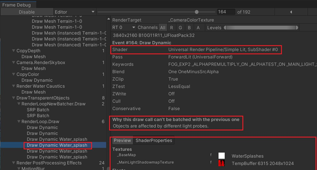
Task: Go to previous event with left arrow
Action: (291, 12)
